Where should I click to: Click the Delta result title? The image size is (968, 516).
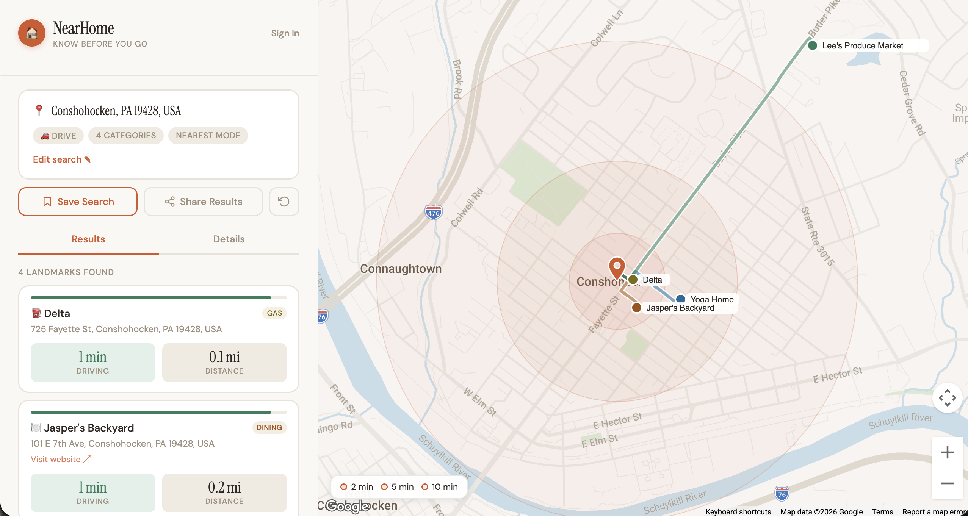pos(57,313)
